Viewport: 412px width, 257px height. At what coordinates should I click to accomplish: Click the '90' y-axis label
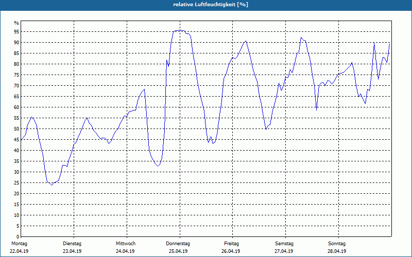[16, 43]
